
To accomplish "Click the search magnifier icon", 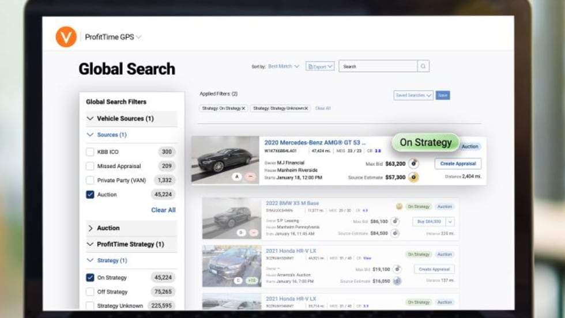I will point(423,66).
